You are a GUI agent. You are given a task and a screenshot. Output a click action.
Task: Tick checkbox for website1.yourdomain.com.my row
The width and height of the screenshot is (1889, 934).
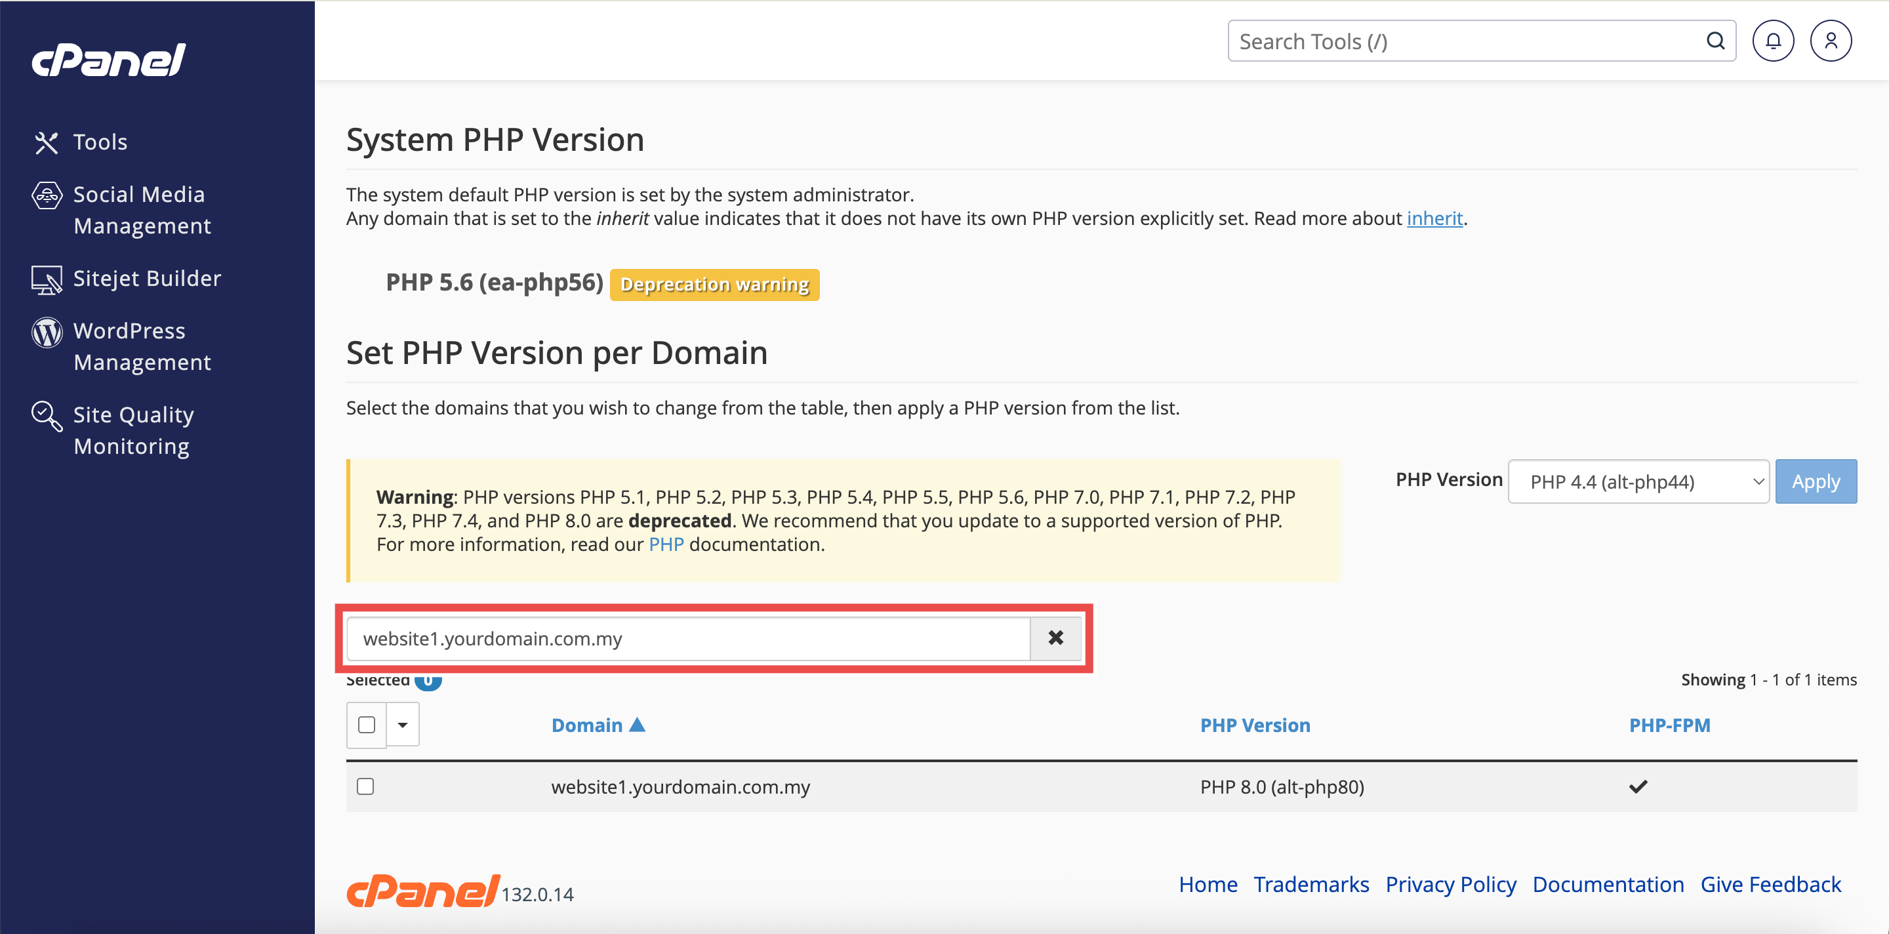tap(365, 786)
